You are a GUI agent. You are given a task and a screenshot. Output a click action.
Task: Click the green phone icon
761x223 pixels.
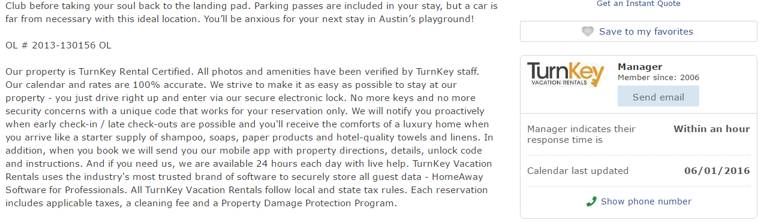click(x=591, y=201)
